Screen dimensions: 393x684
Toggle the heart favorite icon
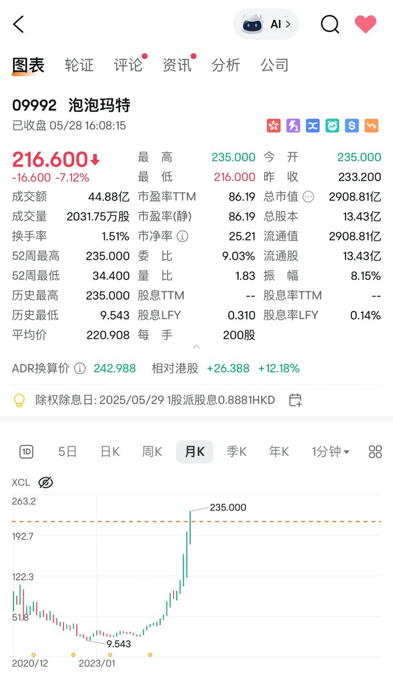point(366,24)
